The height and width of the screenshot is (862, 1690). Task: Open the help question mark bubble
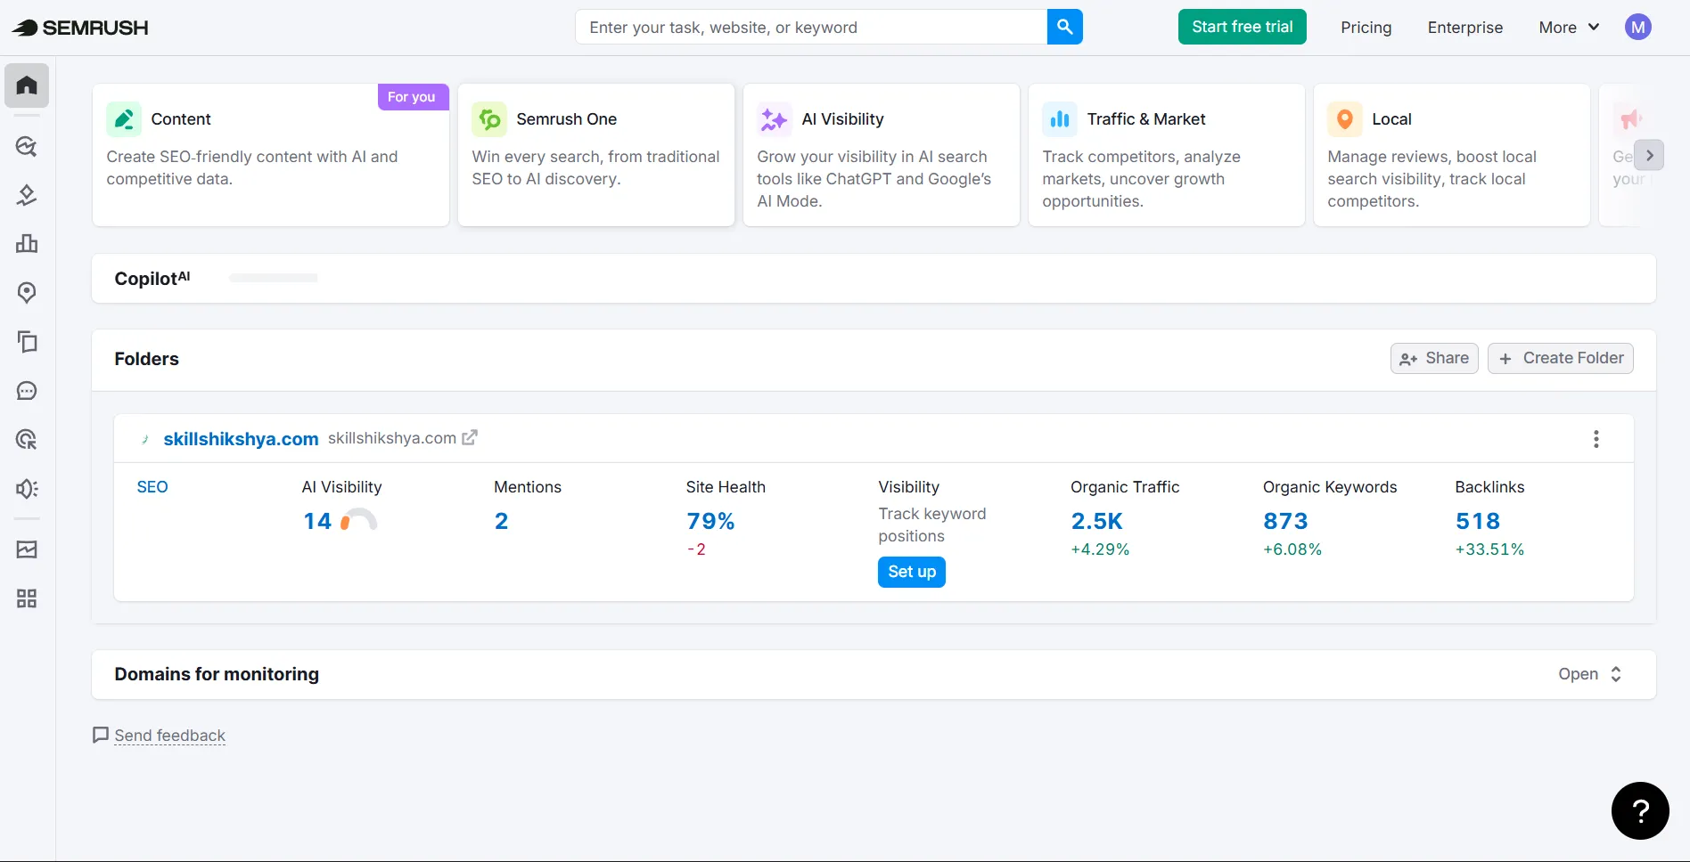tap(1639, 810)
